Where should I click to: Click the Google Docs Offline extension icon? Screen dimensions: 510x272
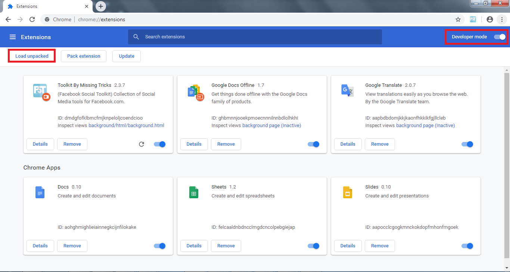pos(195,92)
